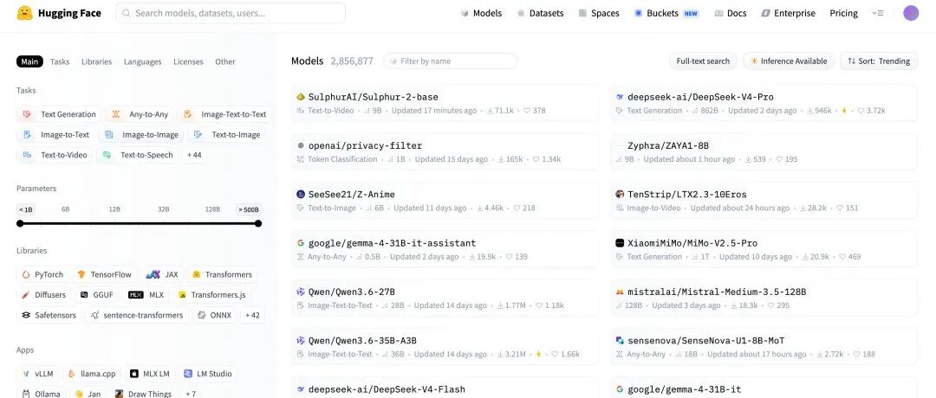This screenshot has height=398, width=936.
Task: Switch to the Libraries filter tab
Action: pyautogui.click(x=97, y=61)
